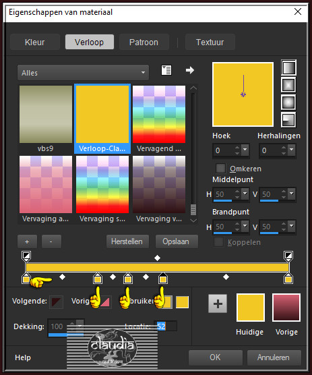312x375 pixels.
Task: Click the gradient list scroll down arrow
Action: coord(193,221)
